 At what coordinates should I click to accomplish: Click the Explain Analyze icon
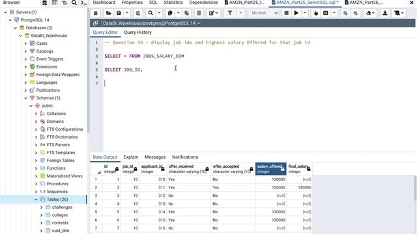pos(326,13)
